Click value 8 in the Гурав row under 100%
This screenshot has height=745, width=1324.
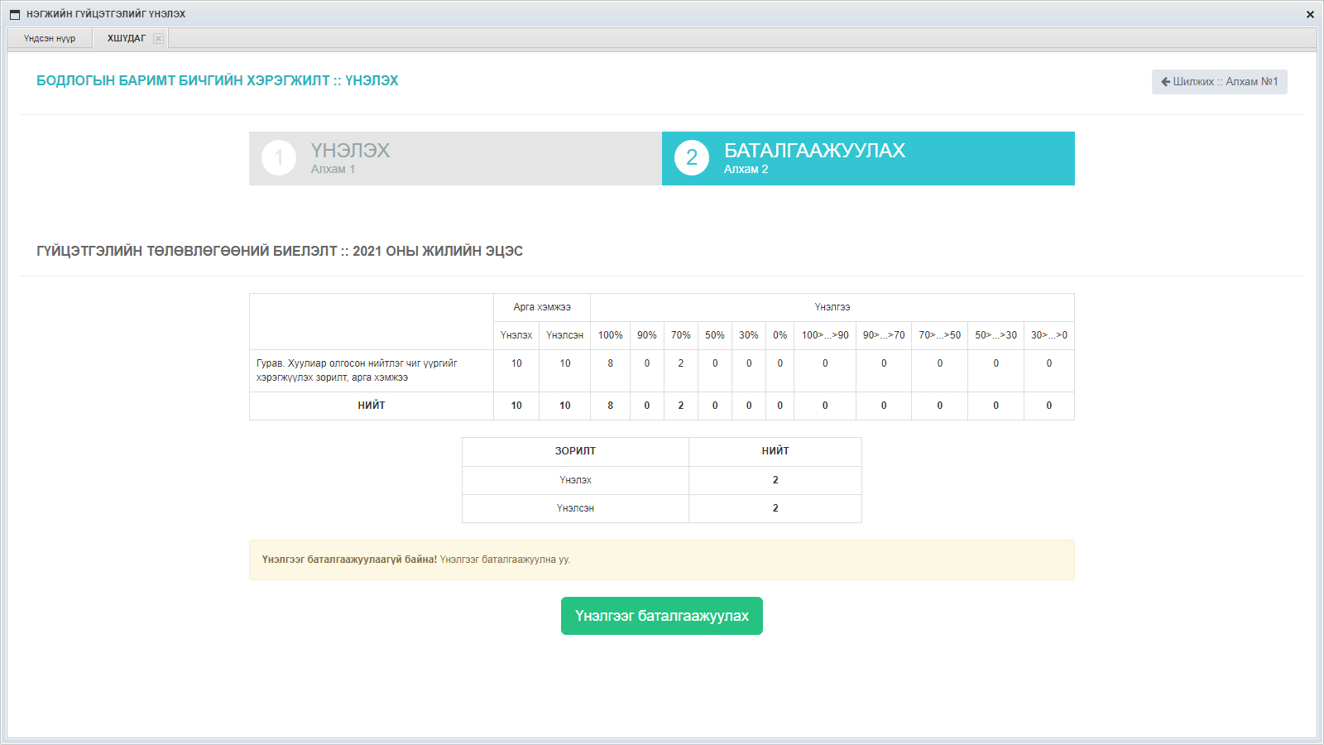611,363
